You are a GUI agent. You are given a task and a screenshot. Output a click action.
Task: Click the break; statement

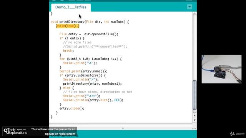pyautogui.click(x=68, y=51)
